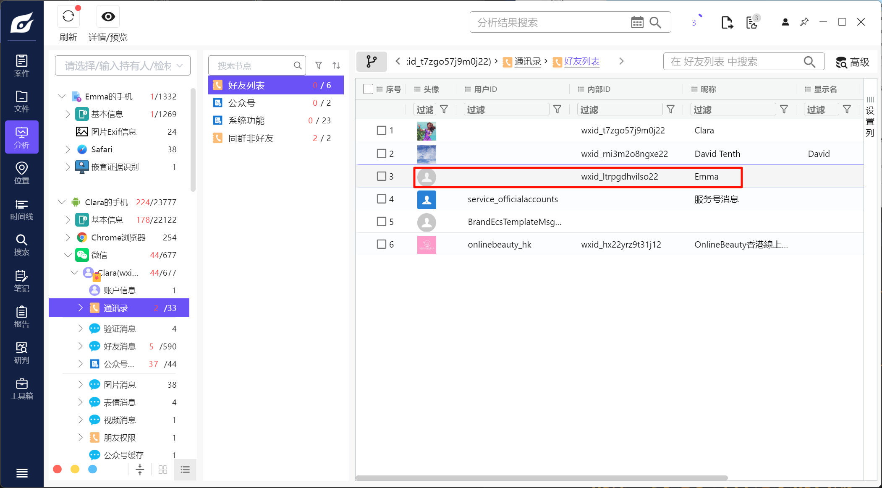The width and height of the screenshot is (882, 488).
Task: Select 公众号 in the node list
Action: [241, 103]
